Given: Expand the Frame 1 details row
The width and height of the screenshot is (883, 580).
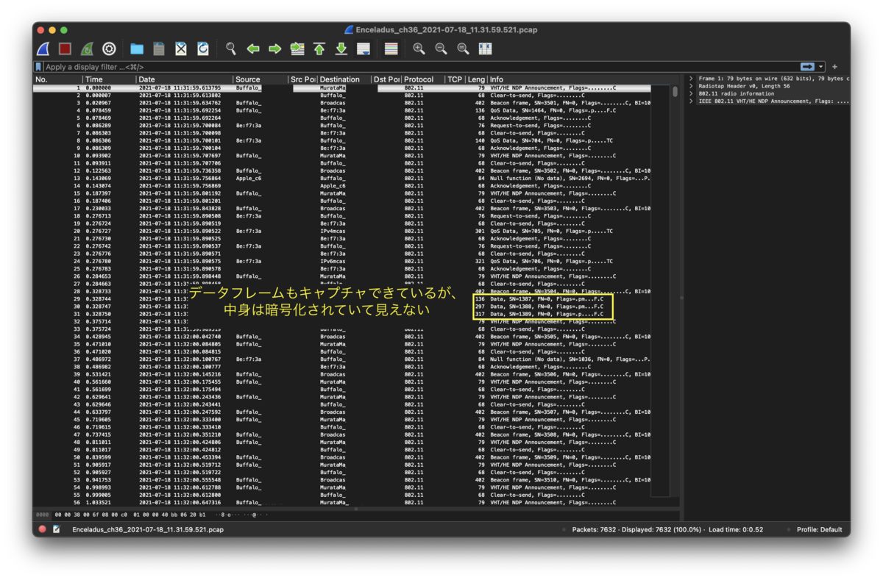Looking at the screenshot, I should (x=691, y=79).
